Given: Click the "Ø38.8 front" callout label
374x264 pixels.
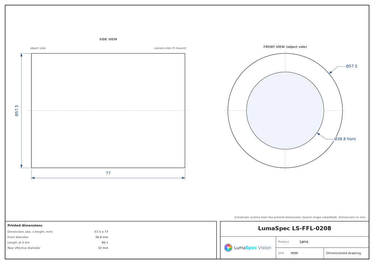Looking at the screenshot, I should pos(345,139).
